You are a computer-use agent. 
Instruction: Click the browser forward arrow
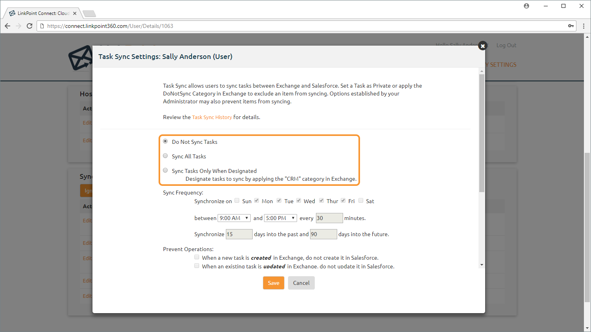click(18, 26)
